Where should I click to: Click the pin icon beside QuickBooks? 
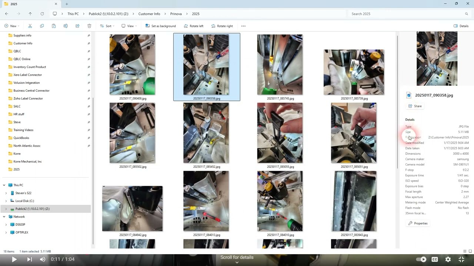tap(89, 138)
